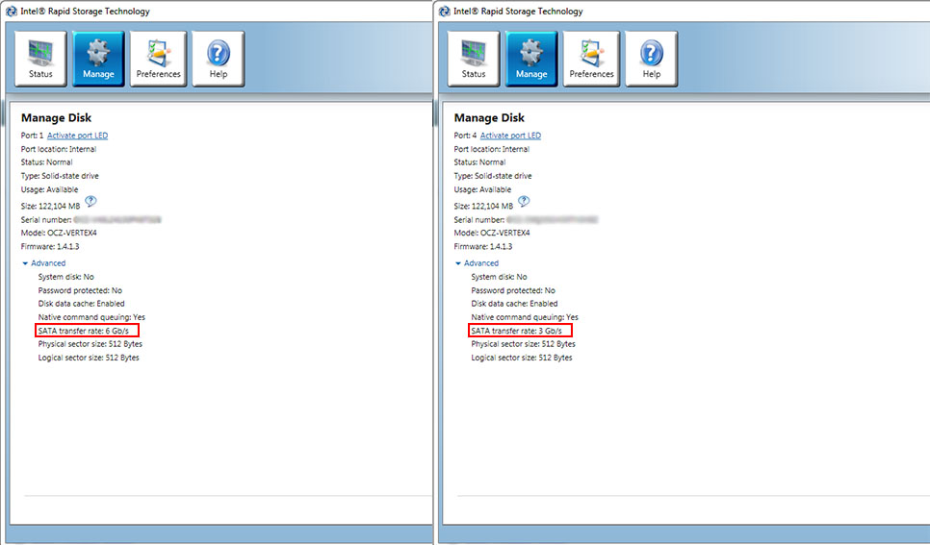This screenshot has width=930, height=545.
Task: Click Disk data cache Enabled in left window
Action: point(81,304)
